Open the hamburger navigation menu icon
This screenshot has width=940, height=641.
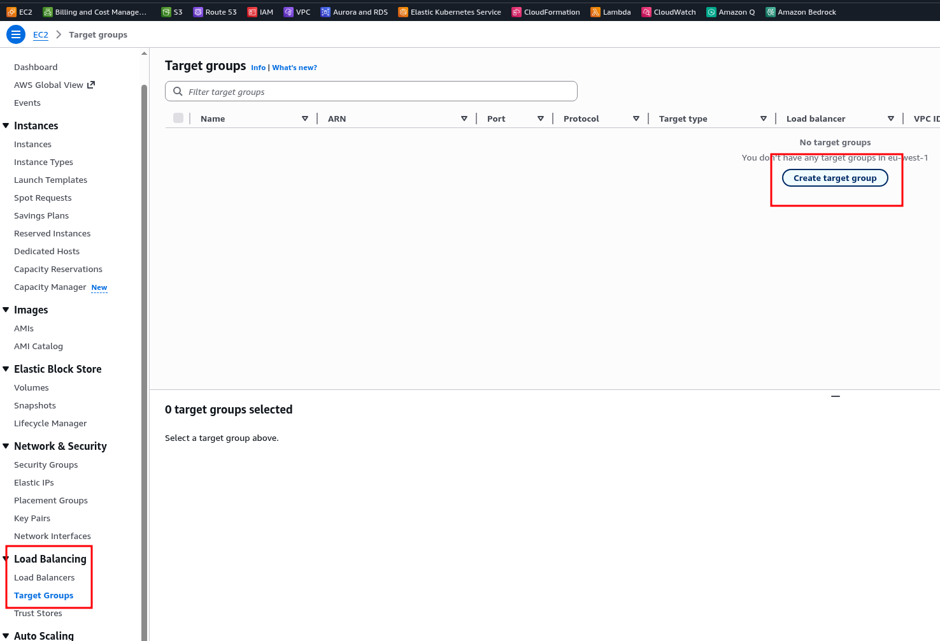(x=16, y=34)
